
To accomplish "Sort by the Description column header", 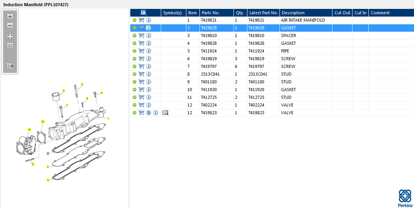I will pyautogui.click(x=306, y=13).
